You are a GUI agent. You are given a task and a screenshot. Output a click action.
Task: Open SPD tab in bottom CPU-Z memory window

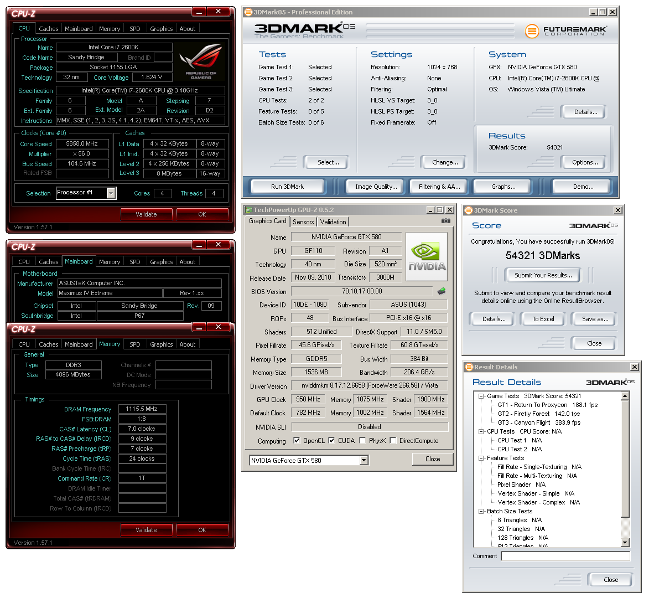coord(134,344)
